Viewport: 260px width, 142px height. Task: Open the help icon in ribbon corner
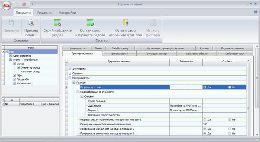[x=256, y=12]
